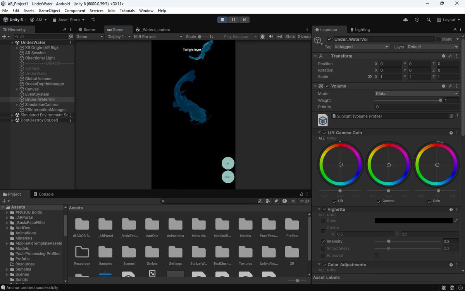The height and width of the screenshot is (291, 465).
Task: Uncheck the Gamma override checkbox
Action: (379, 201)
